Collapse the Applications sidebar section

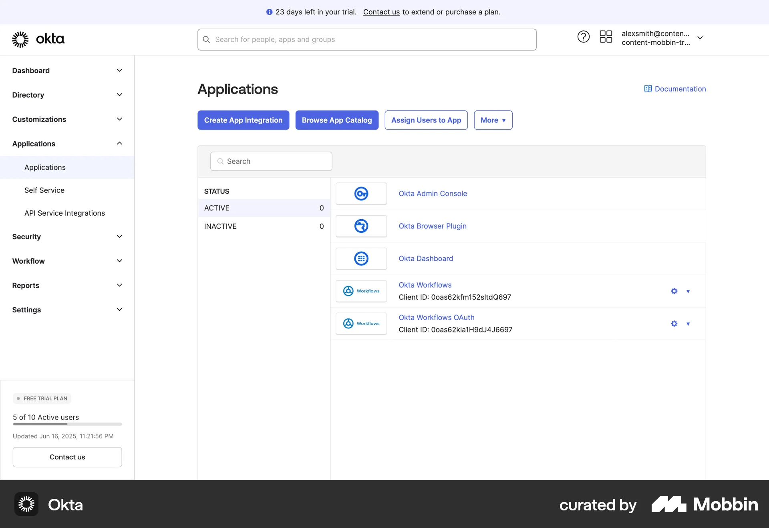coord(119,143)
